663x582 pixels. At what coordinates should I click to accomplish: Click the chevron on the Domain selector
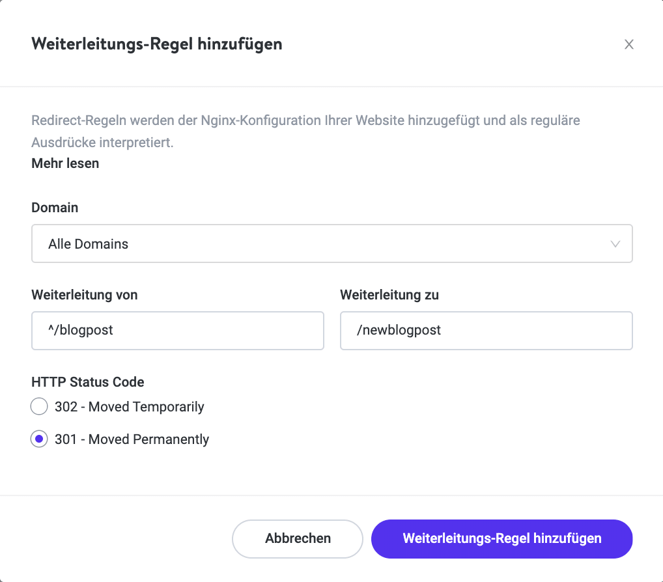pyautogui.click(x=614, y=243)
